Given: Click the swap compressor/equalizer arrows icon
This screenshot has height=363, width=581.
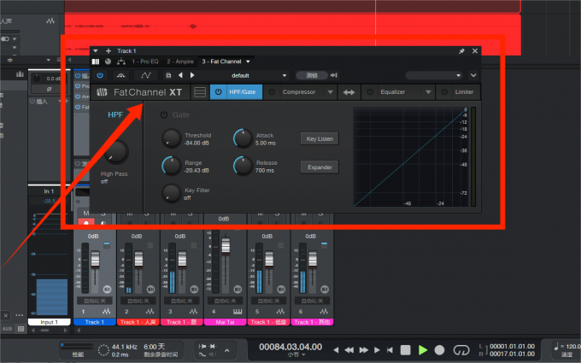Looking at the screenshot, I should [x=349, y=92].
